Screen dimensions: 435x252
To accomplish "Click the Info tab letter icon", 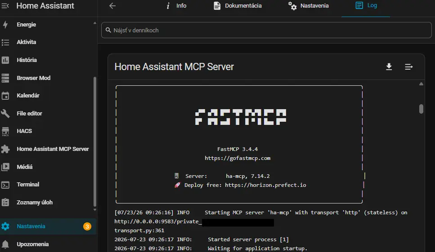I will coord(168,6).
